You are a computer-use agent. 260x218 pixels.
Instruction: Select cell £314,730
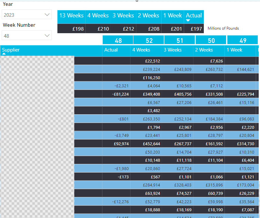(x=245, y=144)
